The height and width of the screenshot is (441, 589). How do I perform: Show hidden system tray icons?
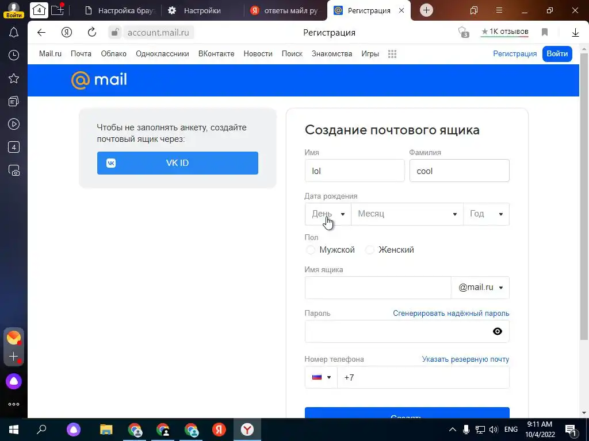click(453, 430)
